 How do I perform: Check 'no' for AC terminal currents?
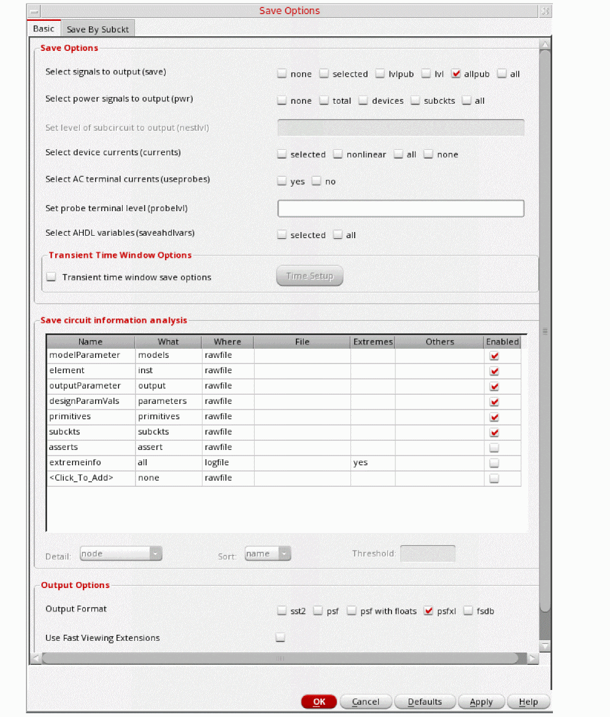click(317, 181)
